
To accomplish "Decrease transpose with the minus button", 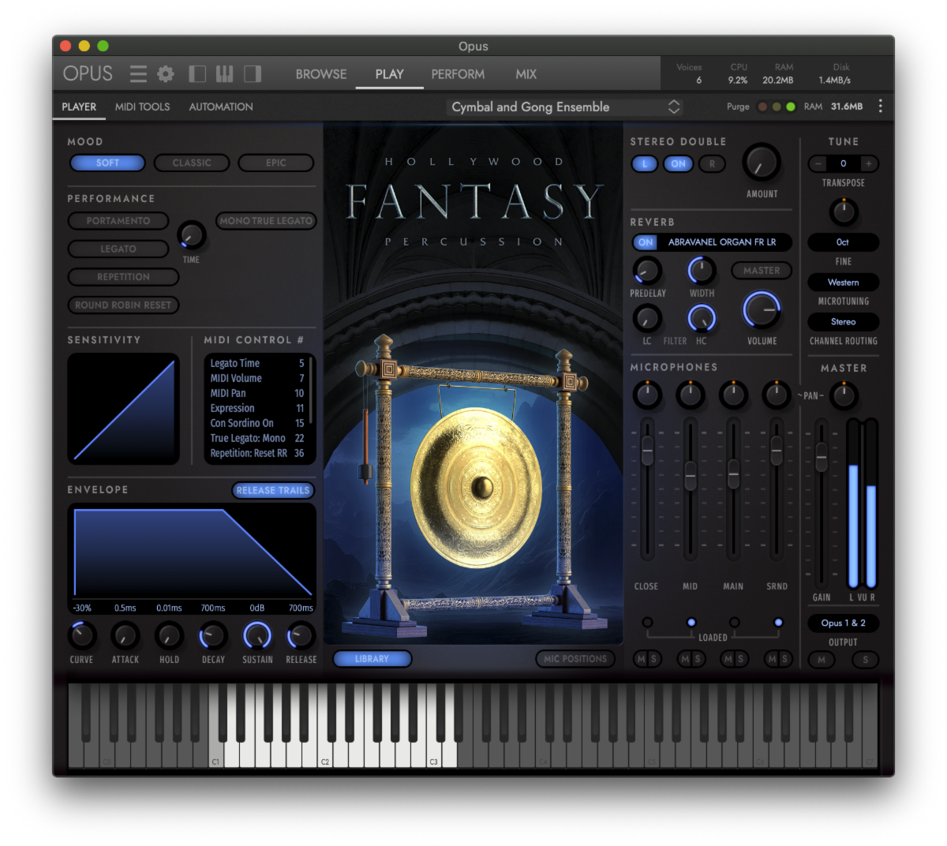I will pyautogui.click(x=818, y=163).
